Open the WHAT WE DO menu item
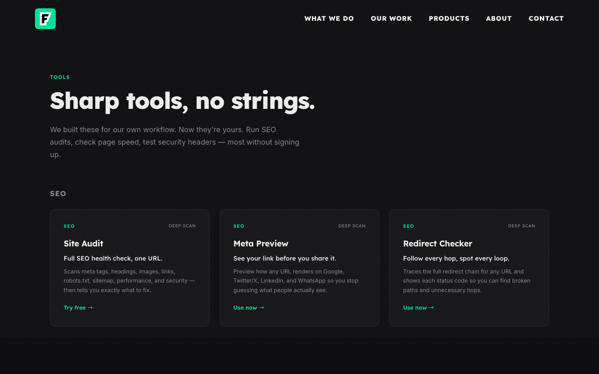Screen dimensions: 599x374 (x=329, y=18)
